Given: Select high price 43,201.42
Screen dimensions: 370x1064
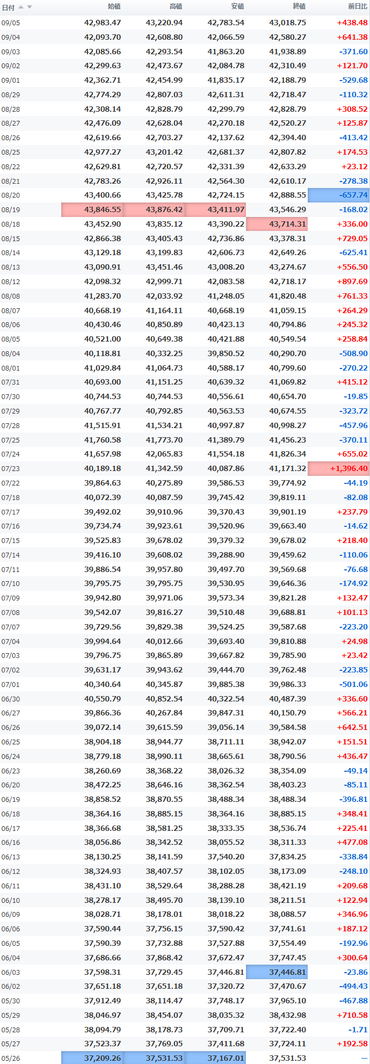Looking at the screenshot, I should click(164, 153).
